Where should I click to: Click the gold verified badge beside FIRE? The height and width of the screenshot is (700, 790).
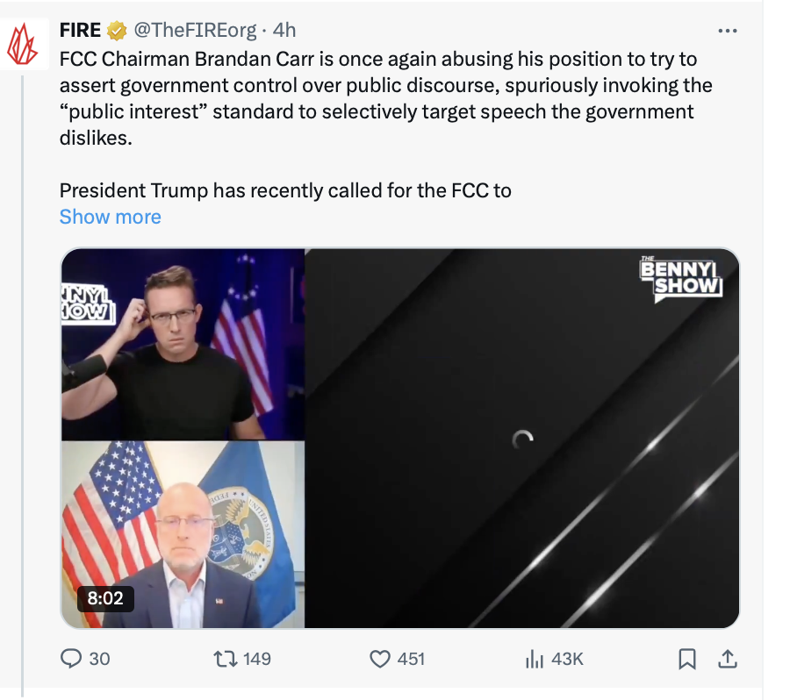[117, 31]
